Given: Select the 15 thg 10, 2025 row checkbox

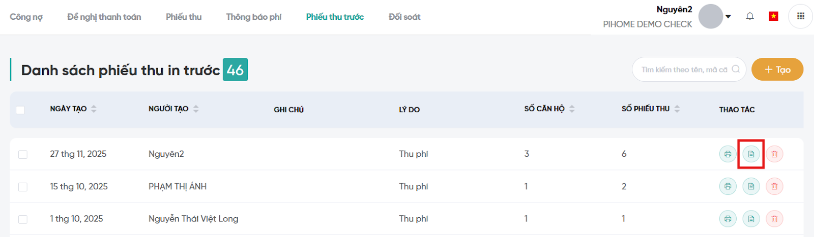Looking at the screenshot, I should pos(23,187).
